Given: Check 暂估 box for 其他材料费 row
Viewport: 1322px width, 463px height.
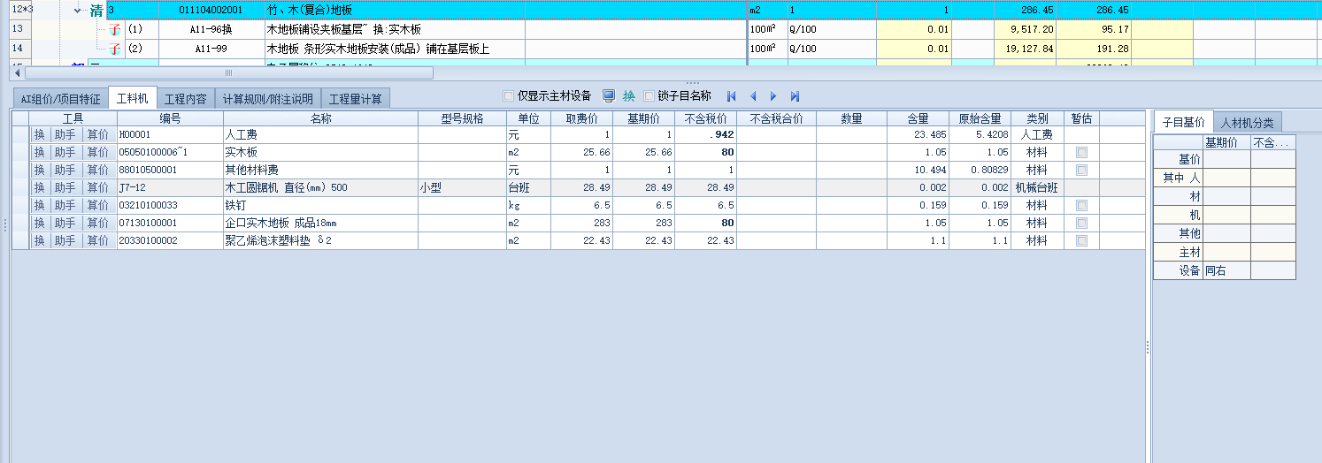Looking at the screenshot, I should (x=1081, y=170).
